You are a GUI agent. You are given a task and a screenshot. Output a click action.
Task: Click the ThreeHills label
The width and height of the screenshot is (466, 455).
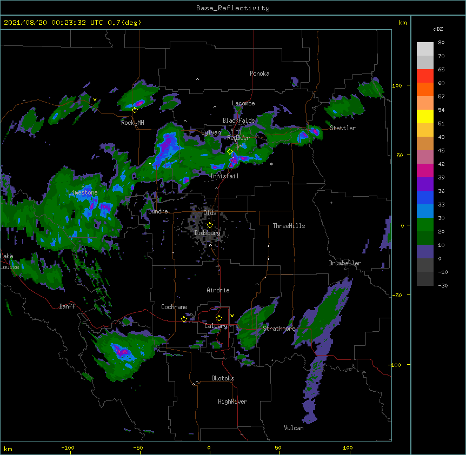[x=289, y=226]
